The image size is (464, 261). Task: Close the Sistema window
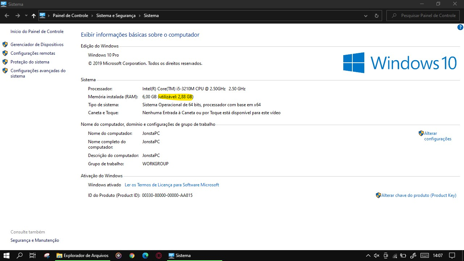pyautogui.click(x=455, y=4)
